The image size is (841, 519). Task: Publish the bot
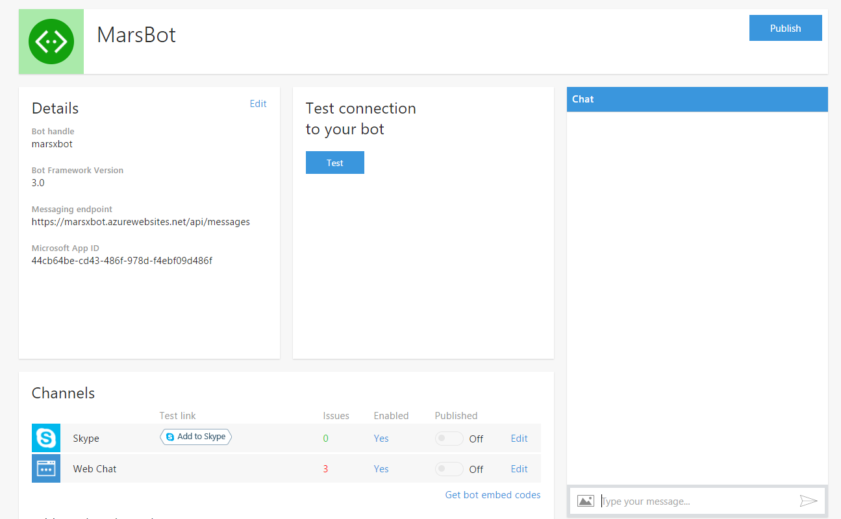click(x=786, y=28)
